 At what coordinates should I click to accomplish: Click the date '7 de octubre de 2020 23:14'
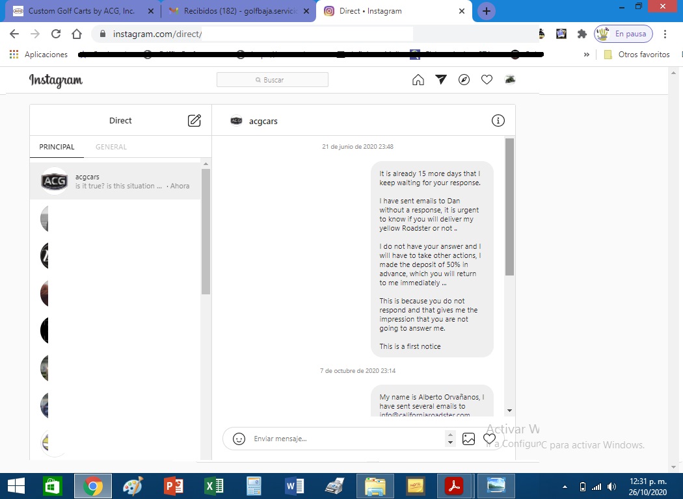[358, 370]
